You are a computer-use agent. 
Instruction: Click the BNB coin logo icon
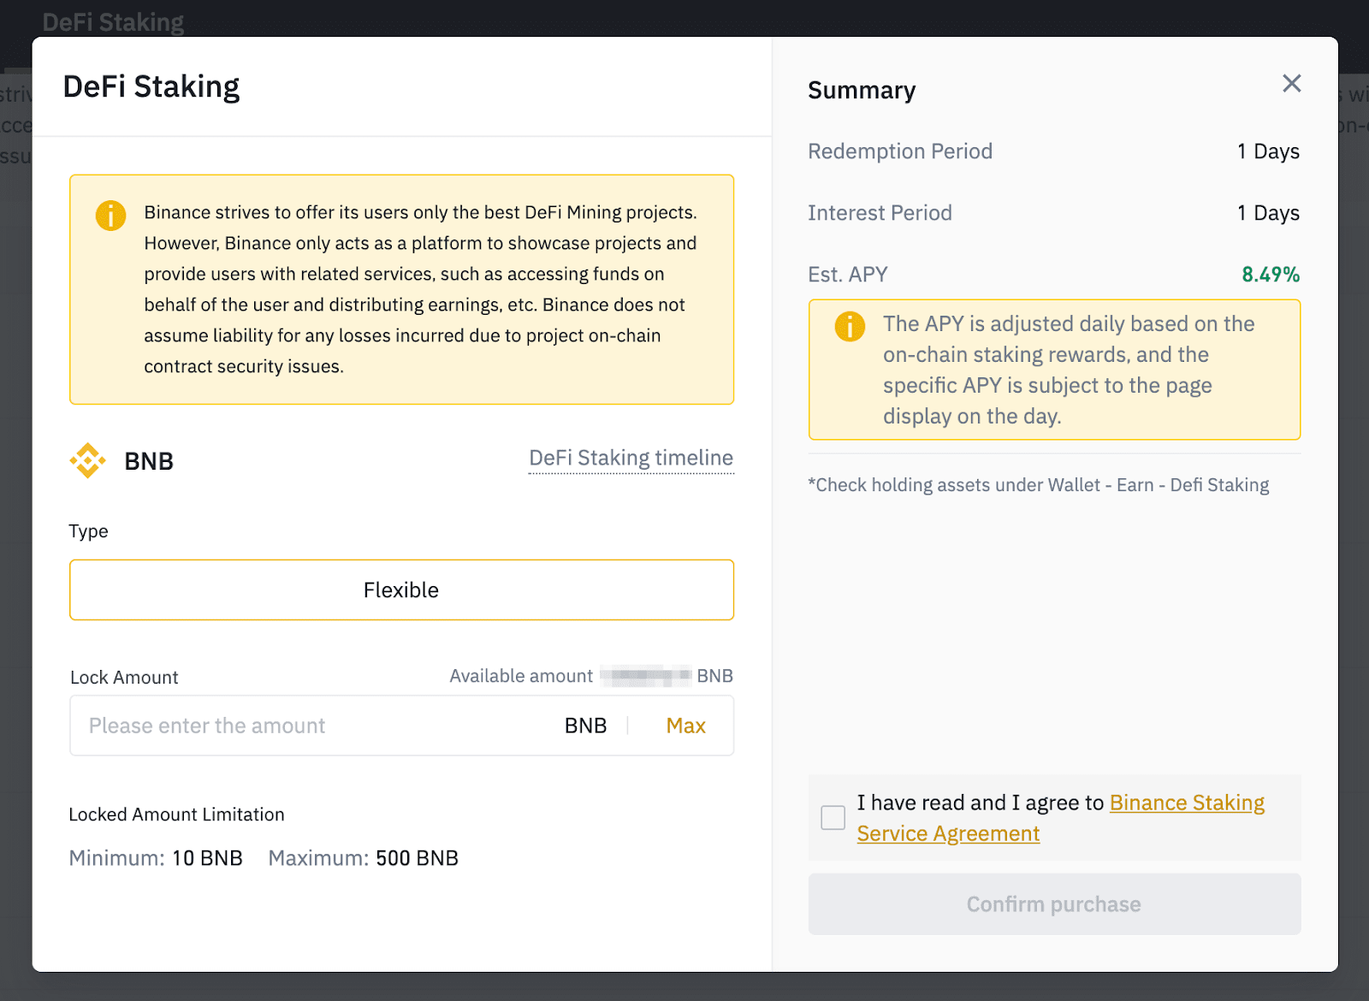87,460
